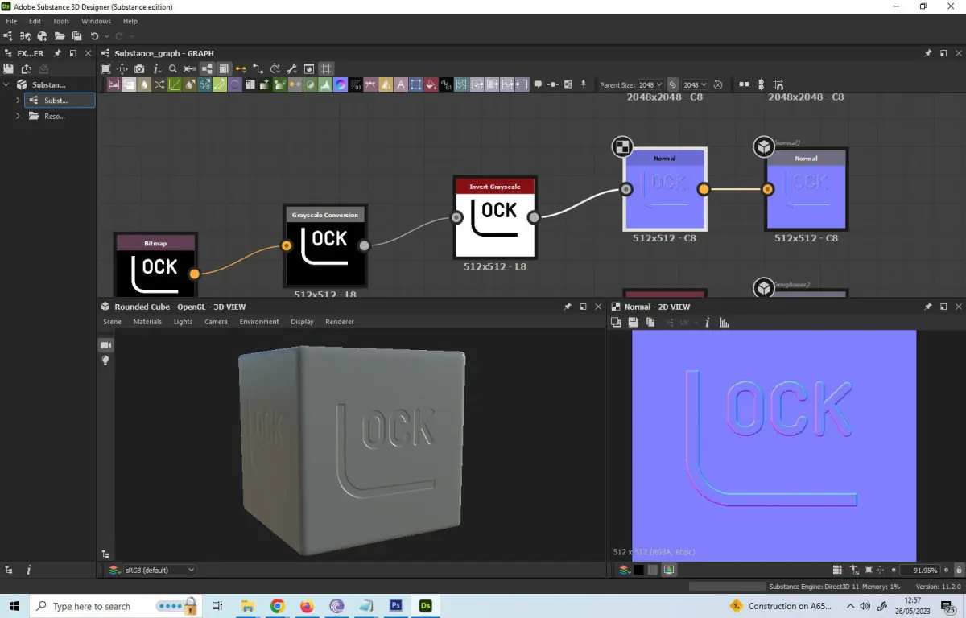This screenshot has height=618, width=966.
Task: Open the Environment menu in 3D view
Action: (259, 322)
